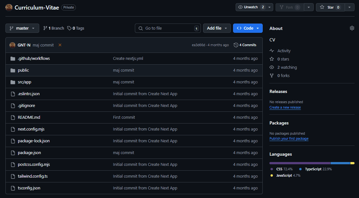Click the Tags label icon
The image size is (359, 198).
point(69,28)
